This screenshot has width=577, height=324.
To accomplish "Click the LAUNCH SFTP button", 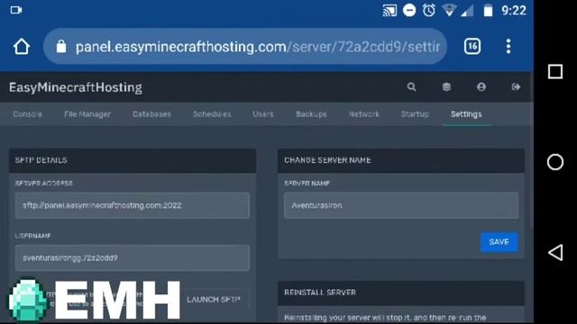I will coord(214,300).
